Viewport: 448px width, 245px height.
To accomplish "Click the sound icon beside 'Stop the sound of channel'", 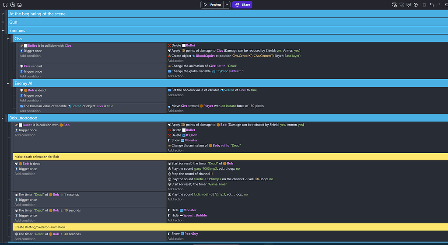I will pyautogui.click(x=169, y=174).
